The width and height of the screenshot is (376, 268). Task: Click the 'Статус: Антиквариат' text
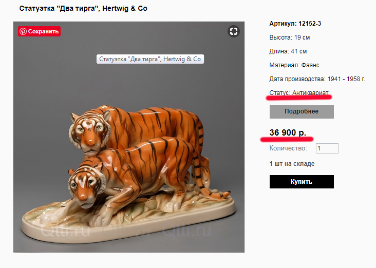click(299, 93)
